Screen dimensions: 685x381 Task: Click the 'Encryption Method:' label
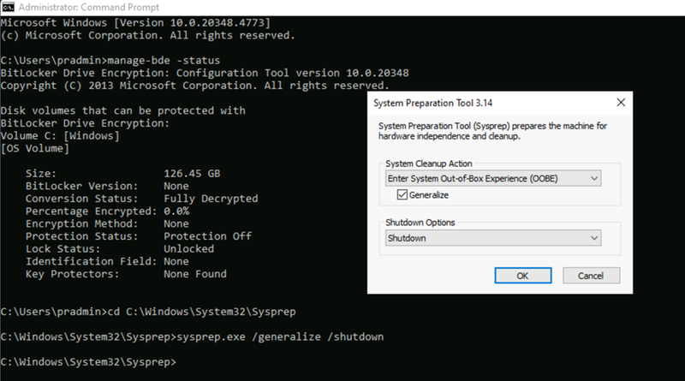click(81, 224)
